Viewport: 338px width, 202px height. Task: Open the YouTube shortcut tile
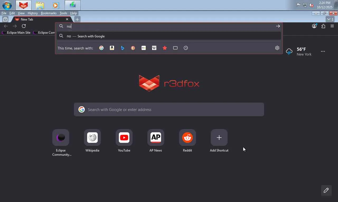124,141
